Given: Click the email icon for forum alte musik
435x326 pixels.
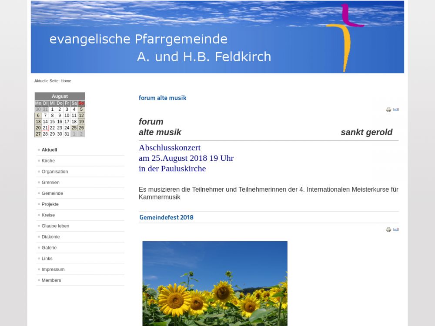Looking at the screenshot, I should pos(396,110).
